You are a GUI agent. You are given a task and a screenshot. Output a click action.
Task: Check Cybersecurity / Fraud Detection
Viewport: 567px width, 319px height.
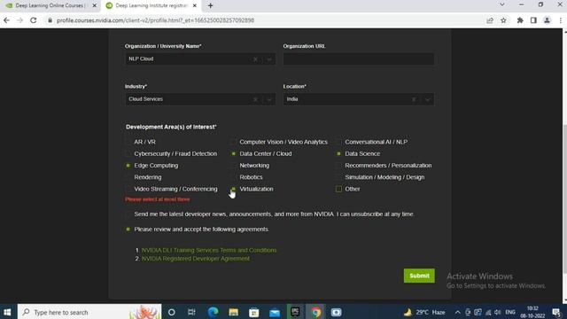click(x=128, y=153)
